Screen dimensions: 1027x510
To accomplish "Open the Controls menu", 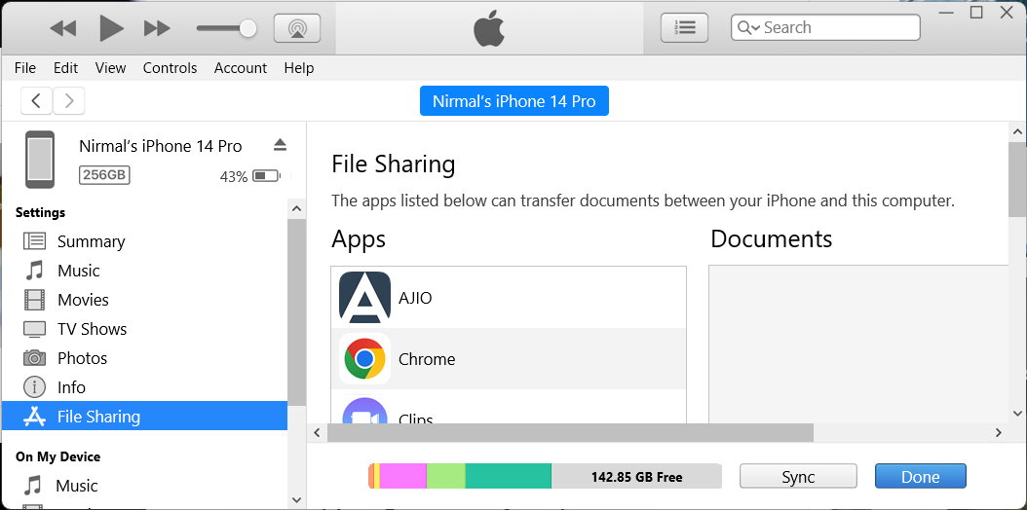I will coord(170,68).
